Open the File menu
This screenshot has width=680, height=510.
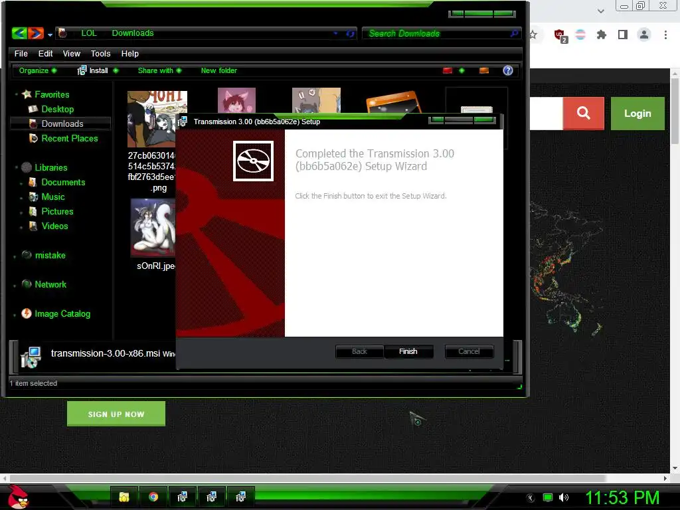pyautogui.click(x=21, y=53)
